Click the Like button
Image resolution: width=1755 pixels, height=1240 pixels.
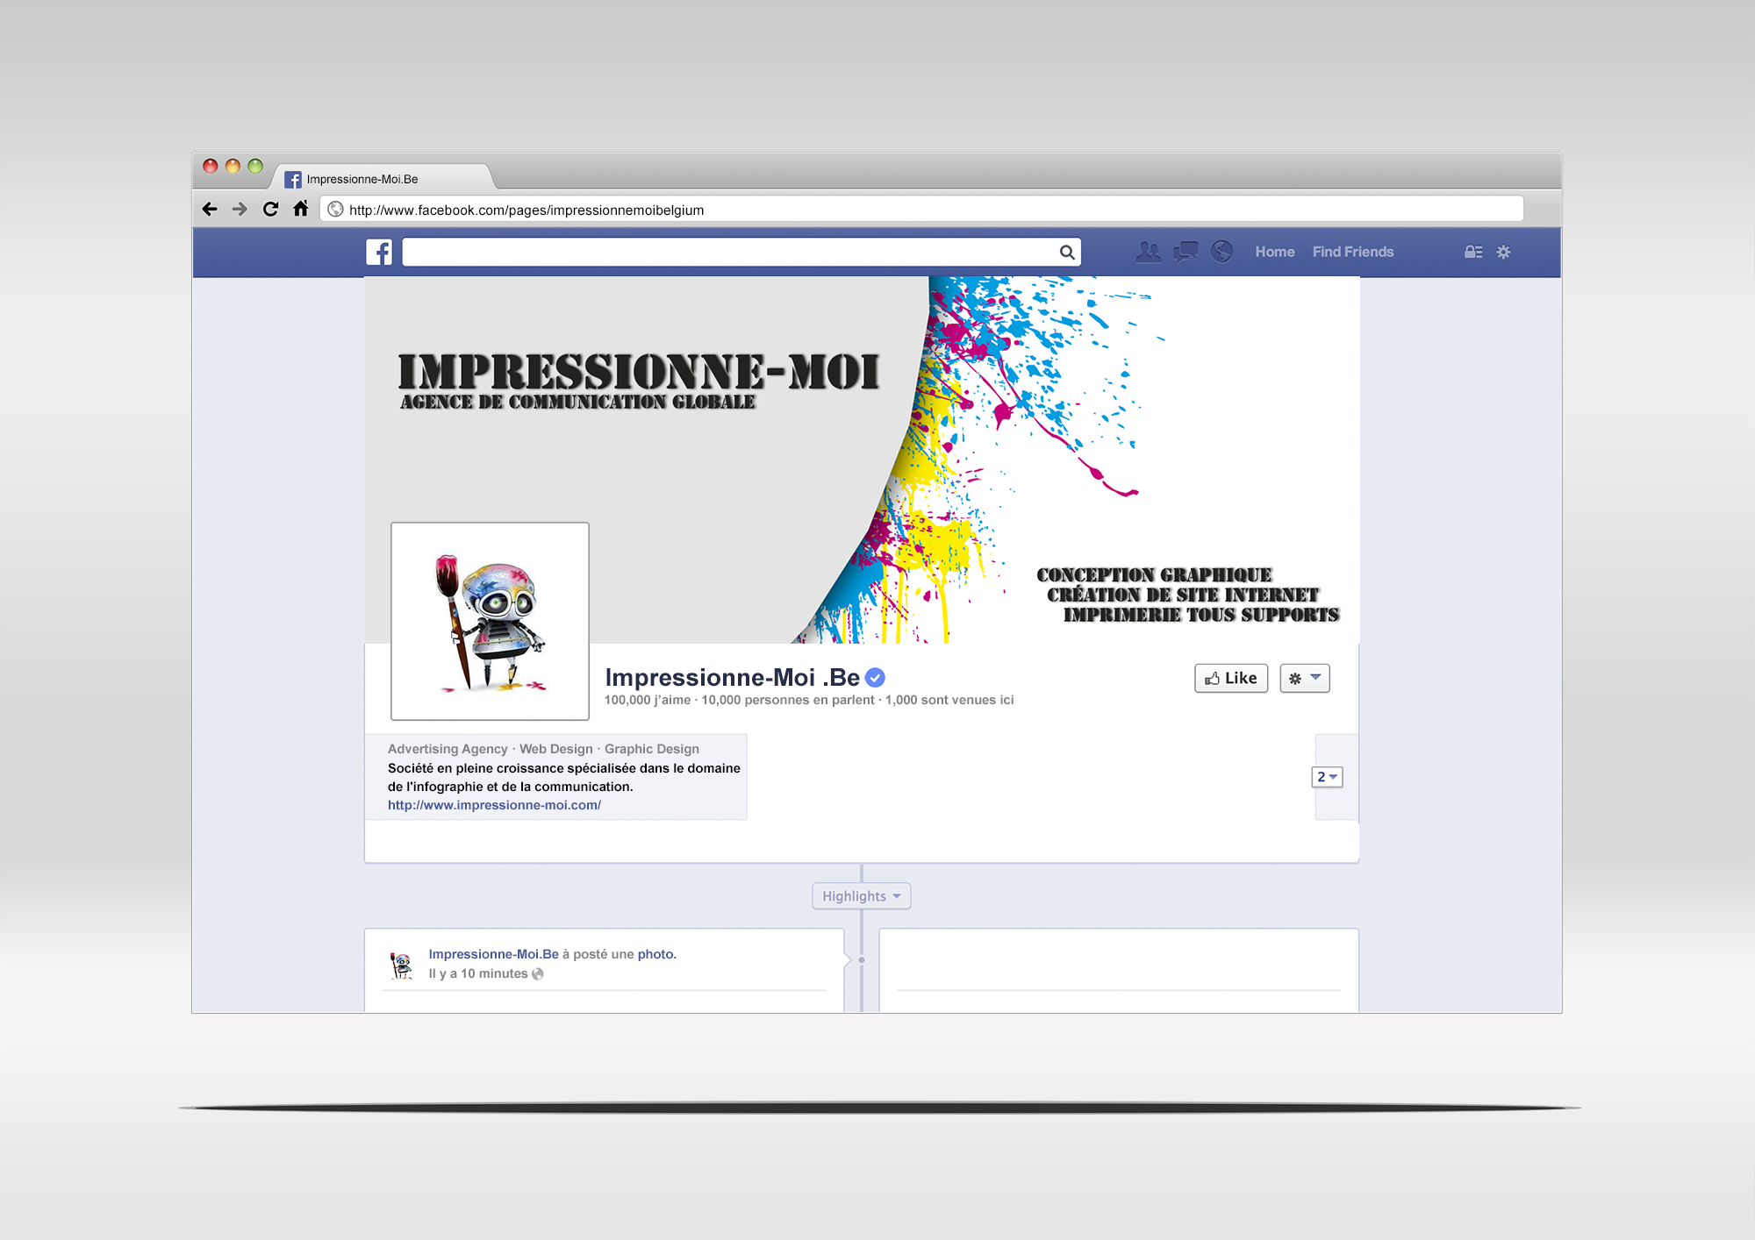1231,678
